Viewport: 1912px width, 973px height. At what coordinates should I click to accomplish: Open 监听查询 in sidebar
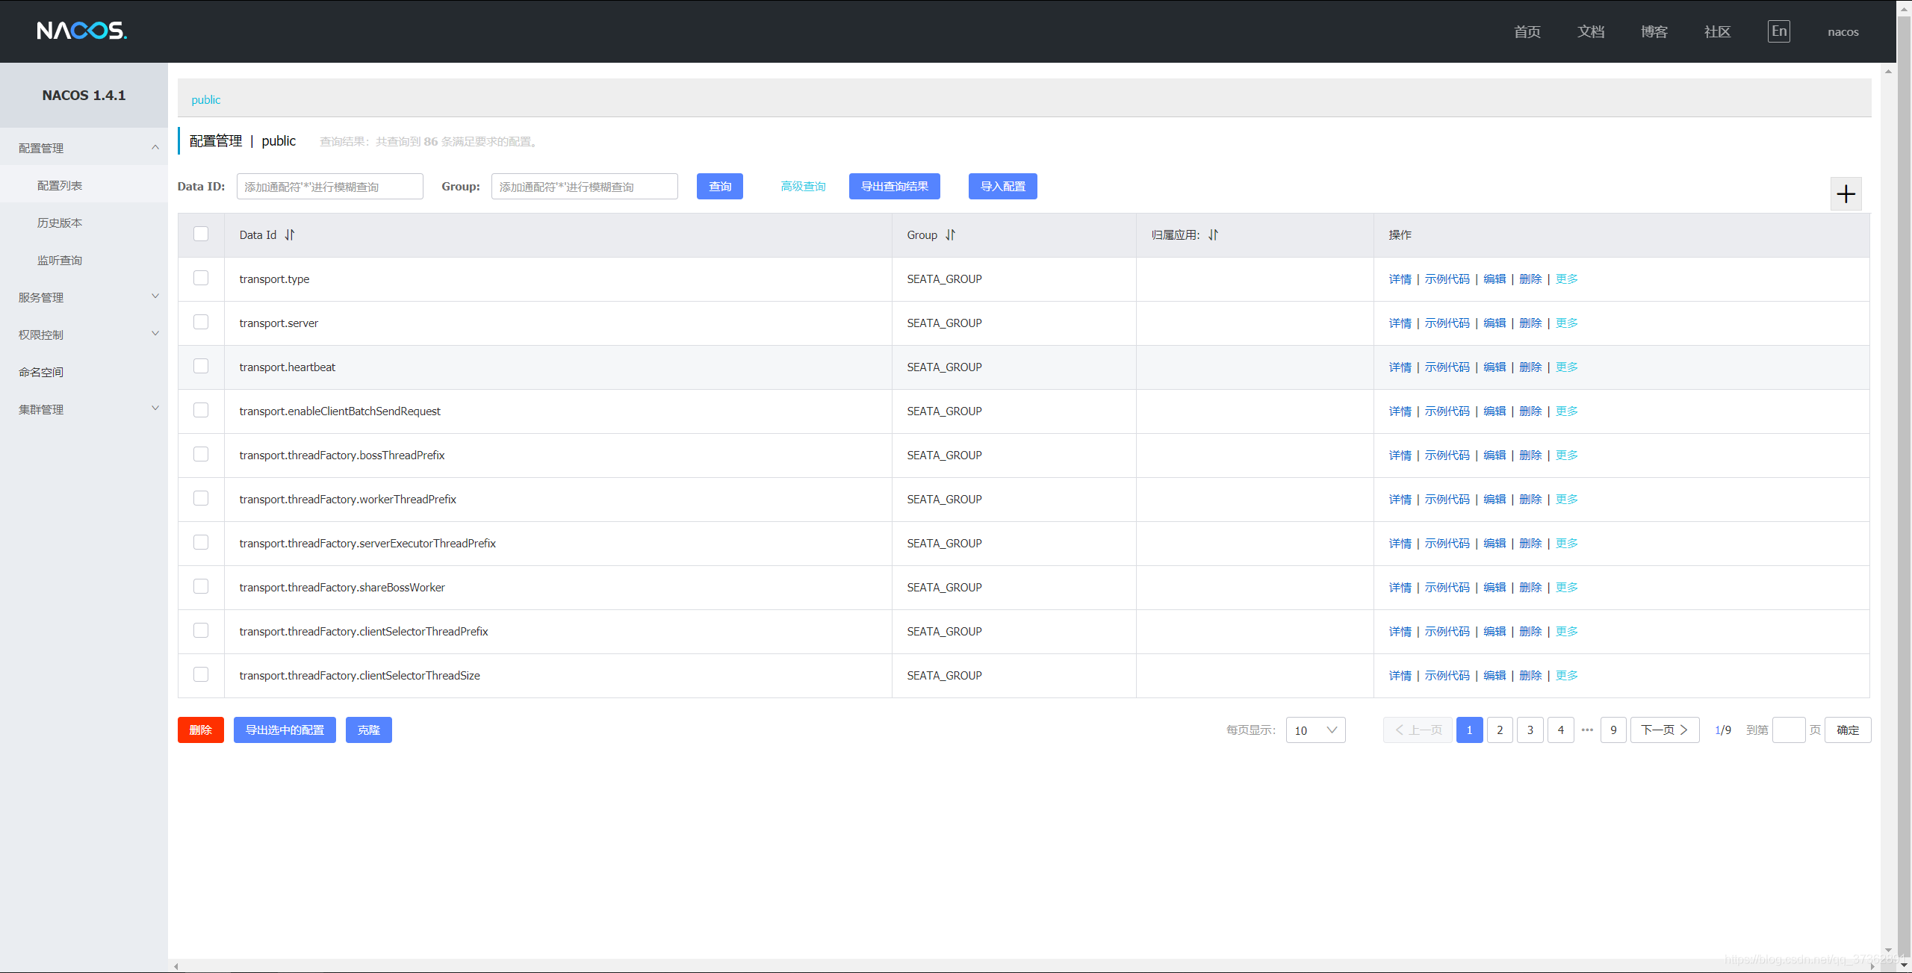coord(60,260)
